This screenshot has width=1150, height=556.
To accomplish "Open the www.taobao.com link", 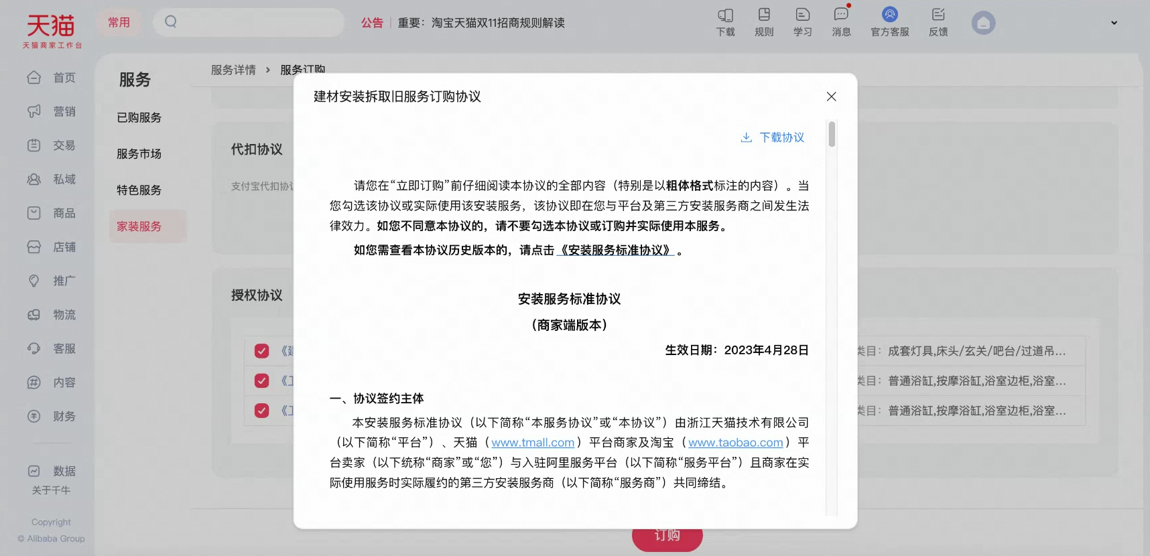I will point(736,443).
